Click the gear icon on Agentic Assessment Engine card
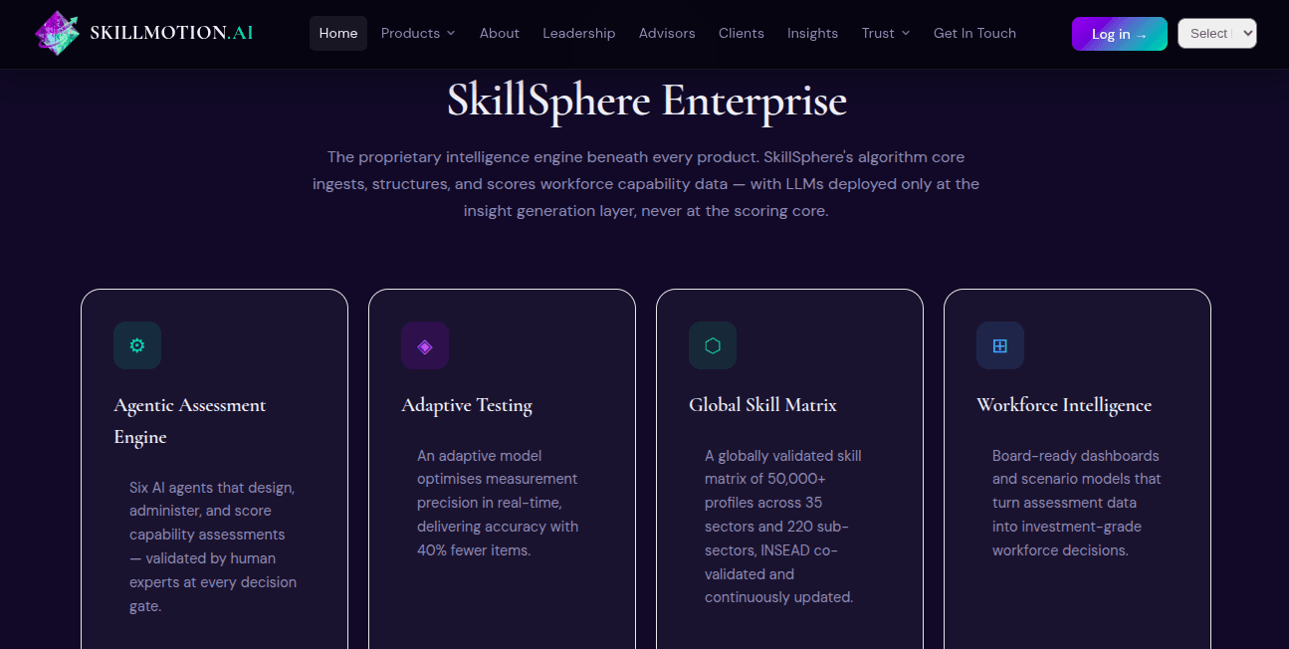 (x=137, y=345)
